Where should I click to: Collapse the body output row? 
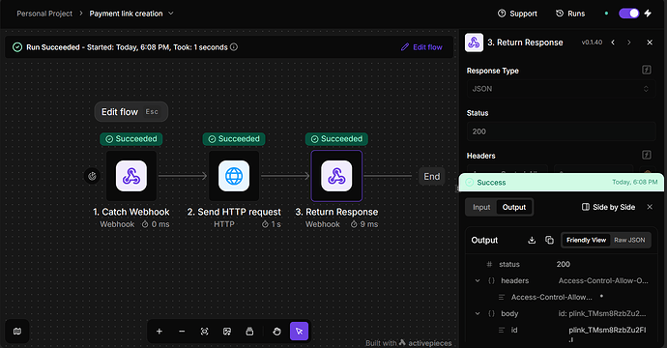[478, 313]
